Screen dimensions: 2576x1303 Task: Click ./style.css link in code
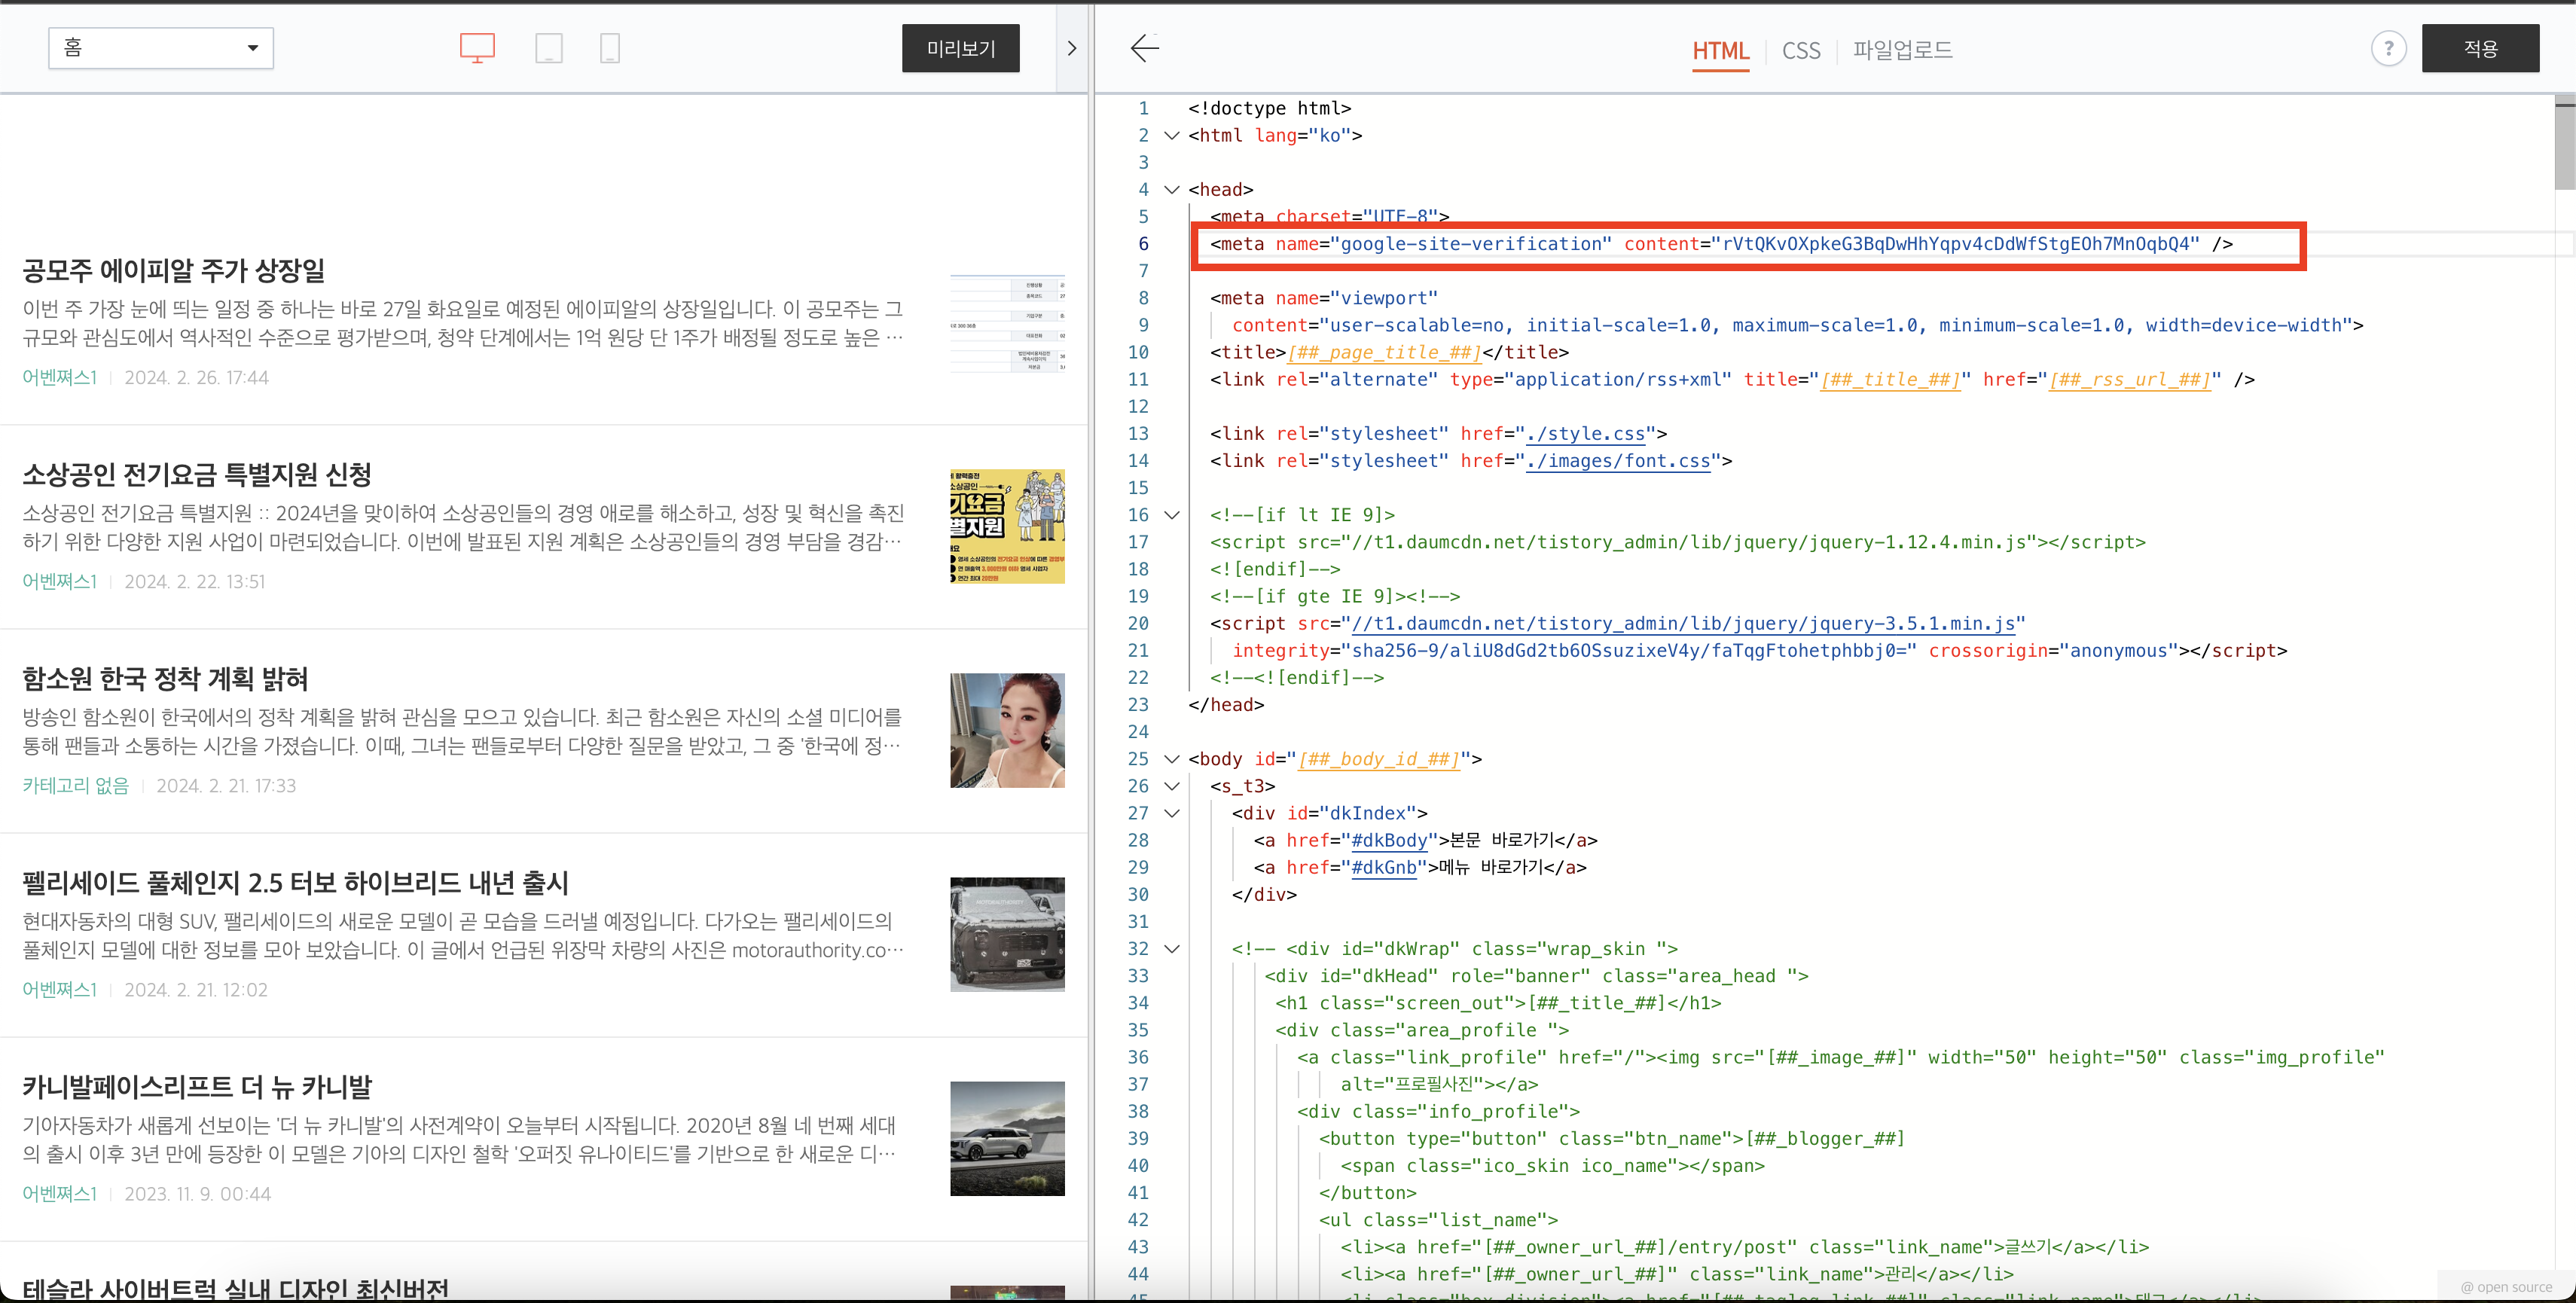tap(1586, 434)
